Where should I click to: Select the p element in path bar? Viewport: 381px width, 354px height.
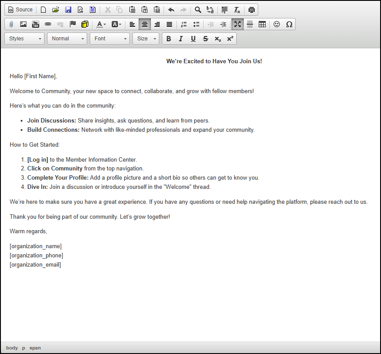pos(24,348)
